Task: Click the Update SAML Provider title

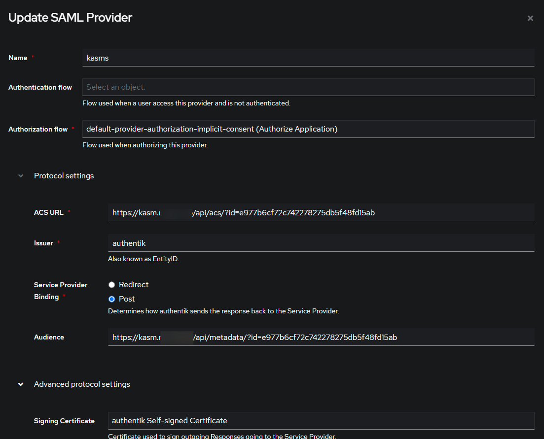Action: 70,17
